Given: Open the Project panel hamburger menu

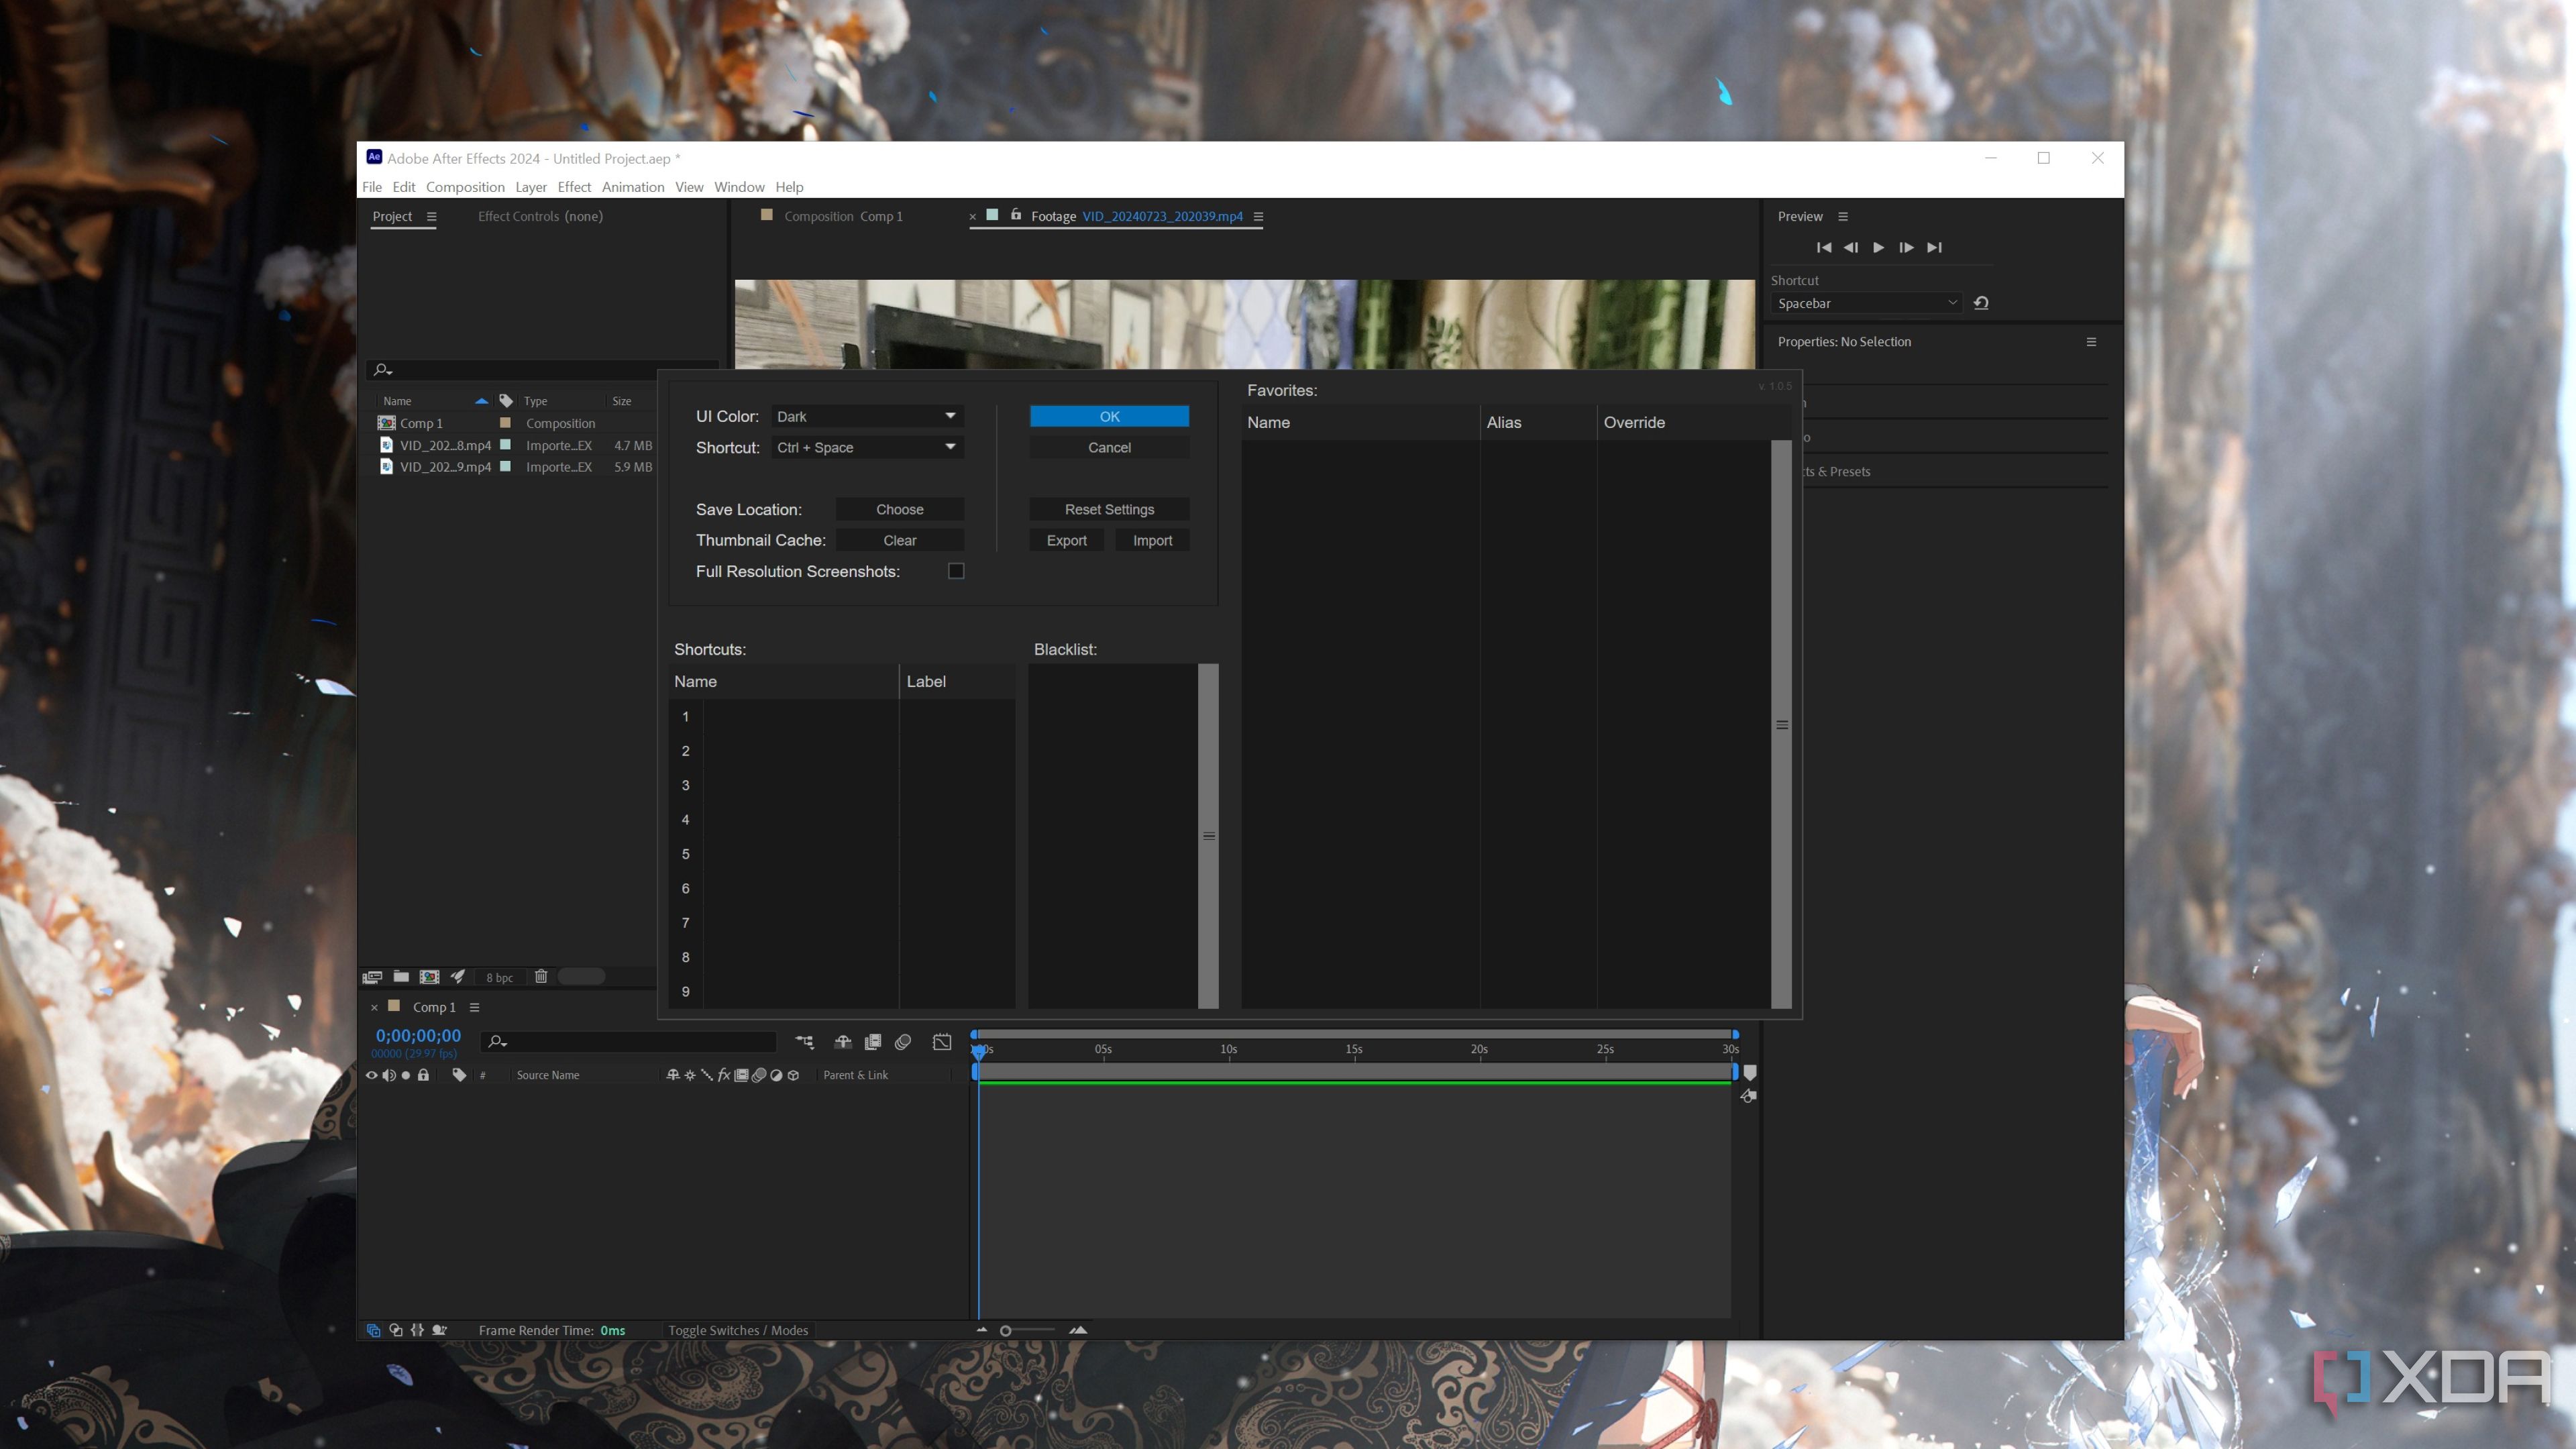Looking at the screenshot, I should [x=431, y=216].
